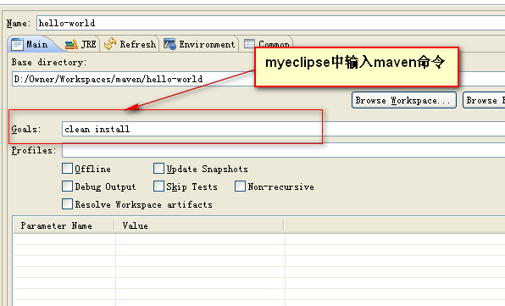Click the Value column header
Image resolution: width=505 pixels, height=306 pixels.
click(199, 225)
